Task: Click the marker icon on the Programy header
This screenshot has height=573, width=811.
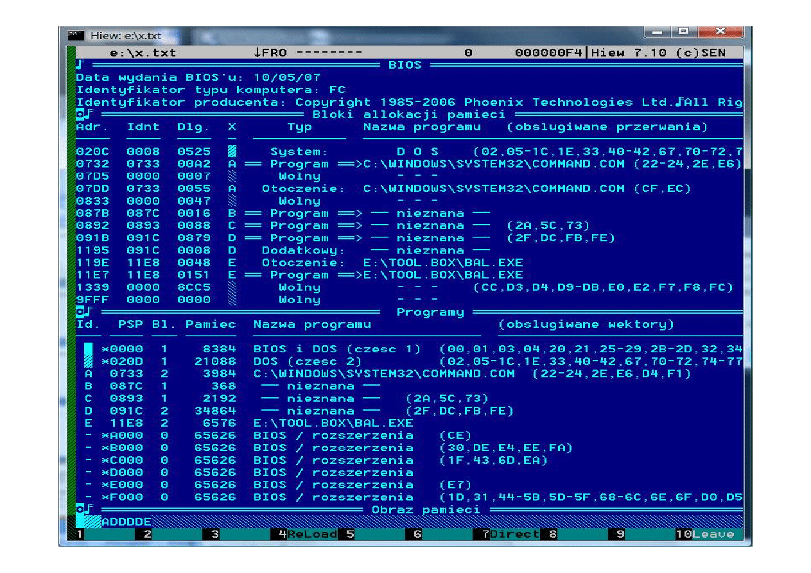Action: [x=82, y=312]
